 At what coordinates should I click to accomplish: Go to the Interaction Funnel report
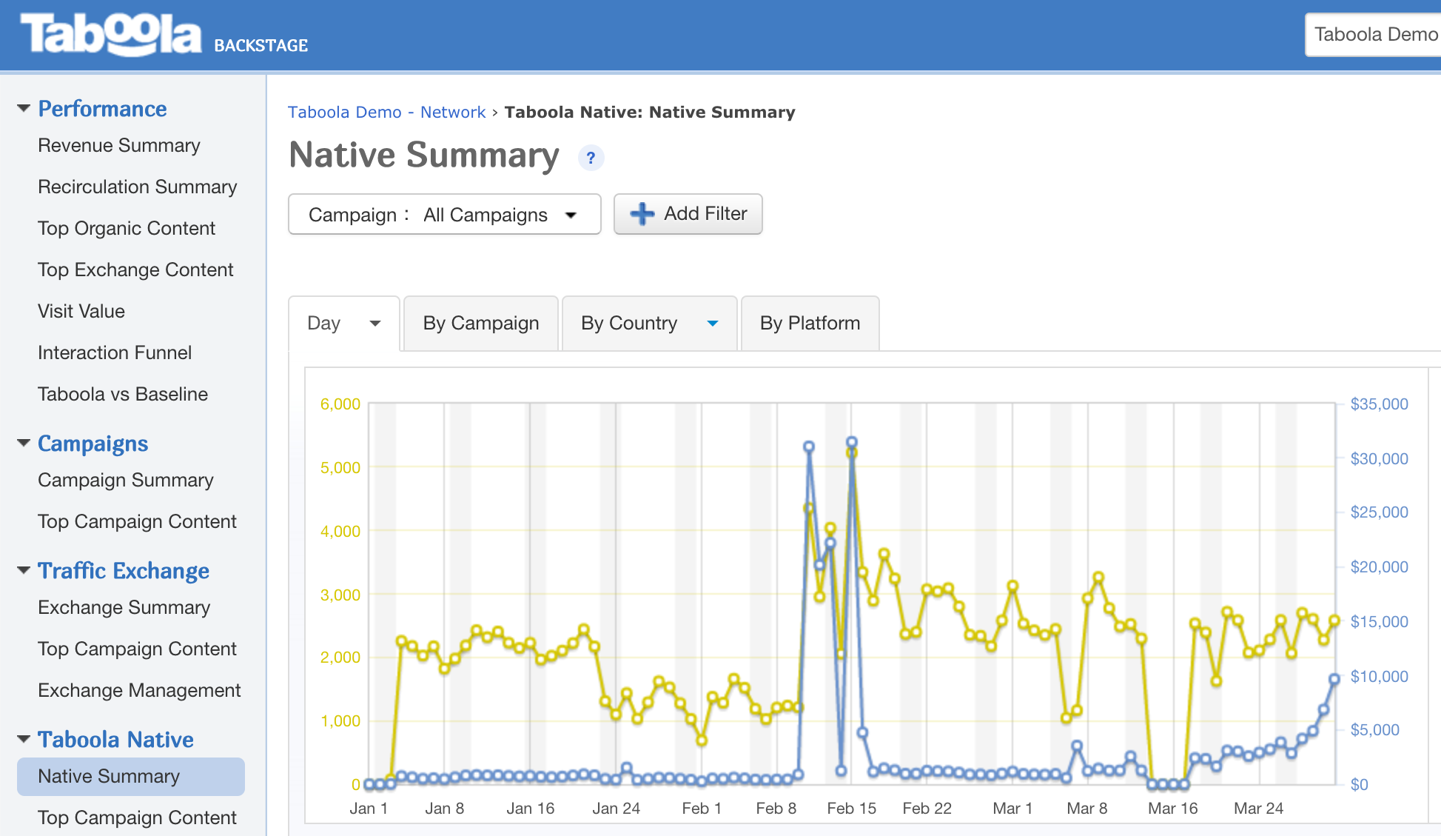pyautogui.click(x=115, y=352)
